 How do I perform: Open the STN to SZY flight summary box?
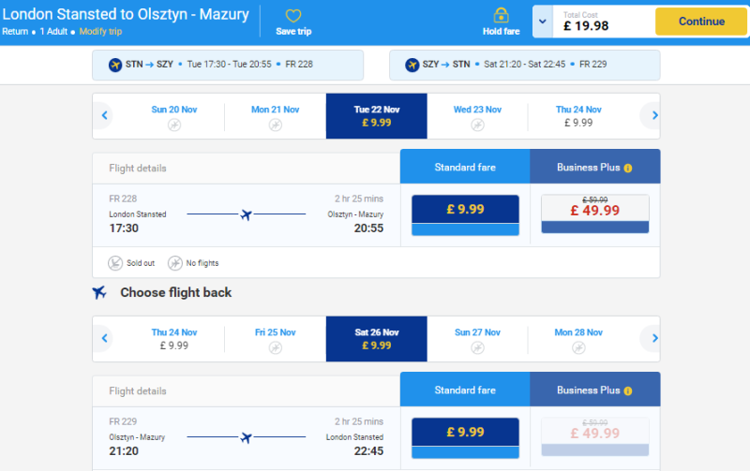(x=228, y=65)
